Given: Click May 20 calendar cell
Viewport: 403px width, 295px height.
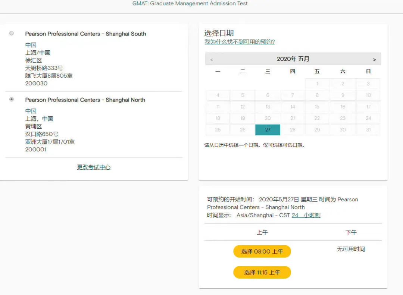Looking at the screenshot, I should click(x=268, y=118).
